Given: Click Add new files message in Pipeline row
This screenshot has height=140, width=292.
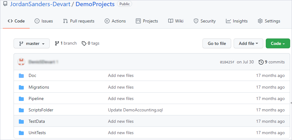Looking at the screenshot, I should 121,98.
